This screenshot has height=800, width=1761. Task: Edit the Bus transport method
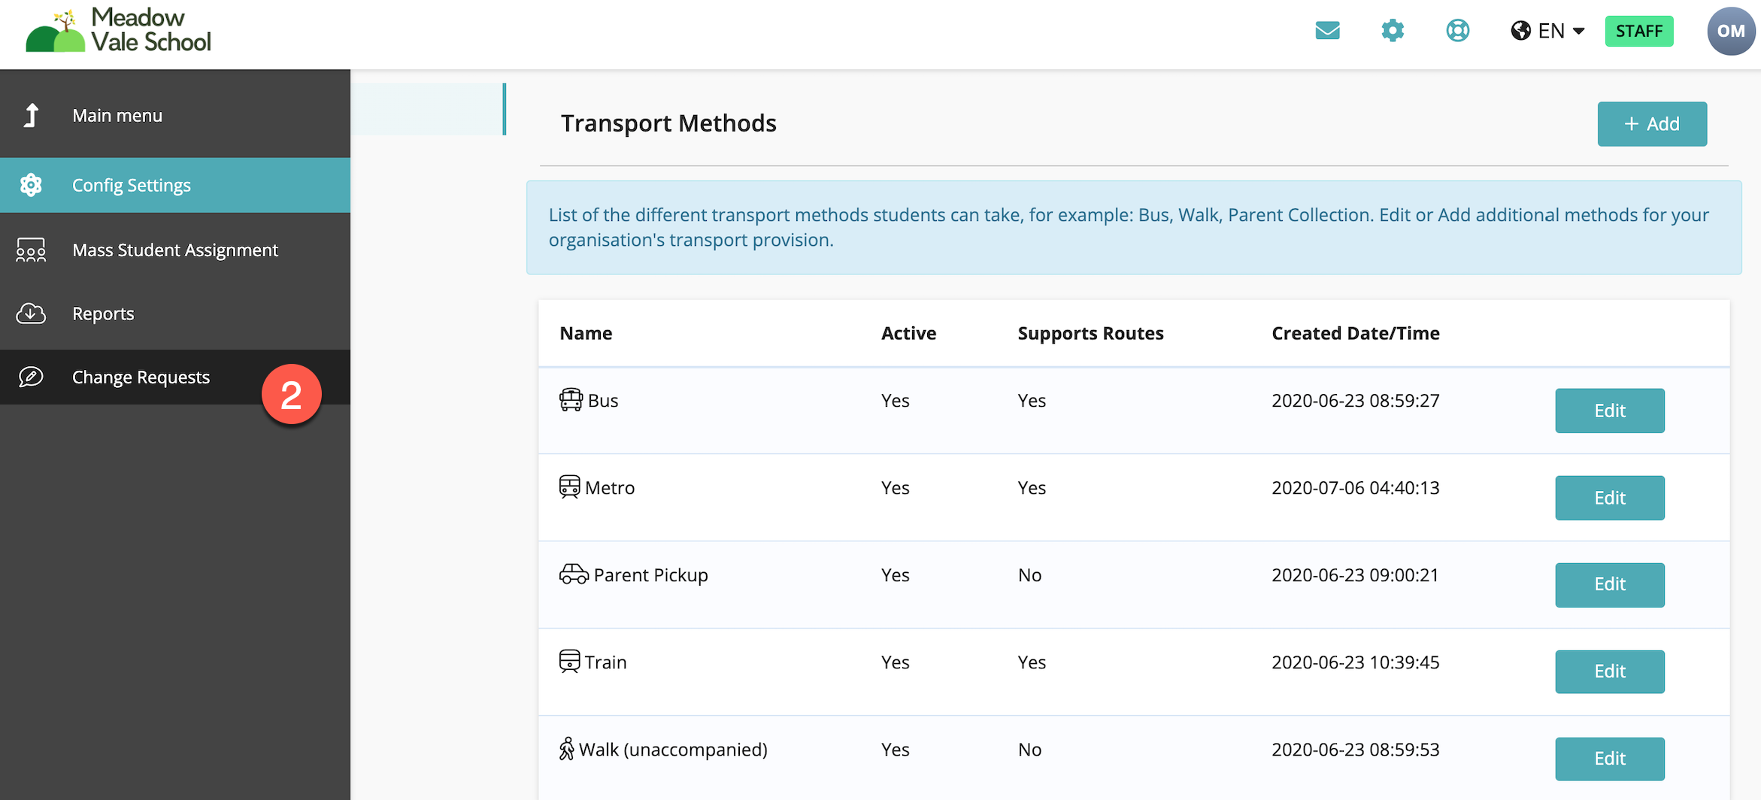pyautogui.click(x=1609, y=411)
